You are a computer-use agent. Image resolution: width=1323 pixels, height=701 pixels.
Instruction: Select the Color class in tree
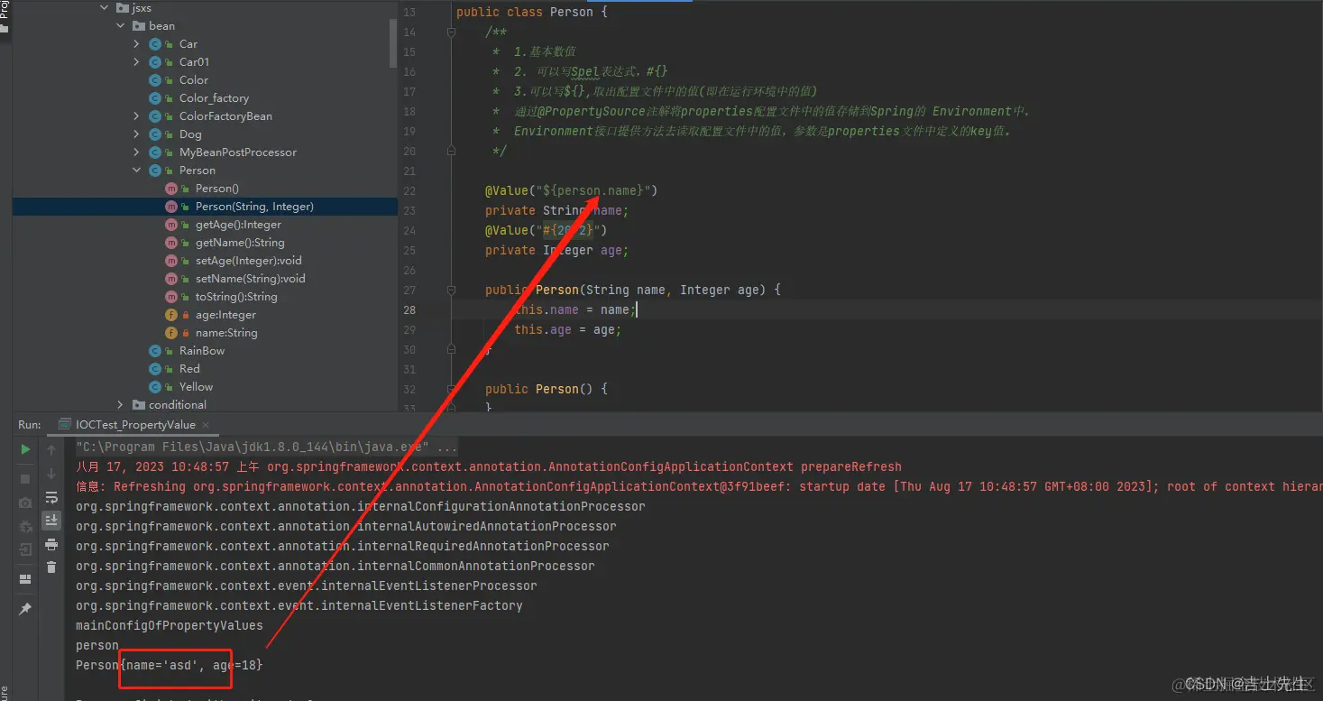pos(193,80)
